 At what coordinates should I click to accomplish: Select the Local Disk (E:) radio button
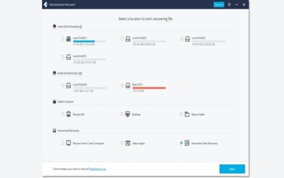pos(182,39)
